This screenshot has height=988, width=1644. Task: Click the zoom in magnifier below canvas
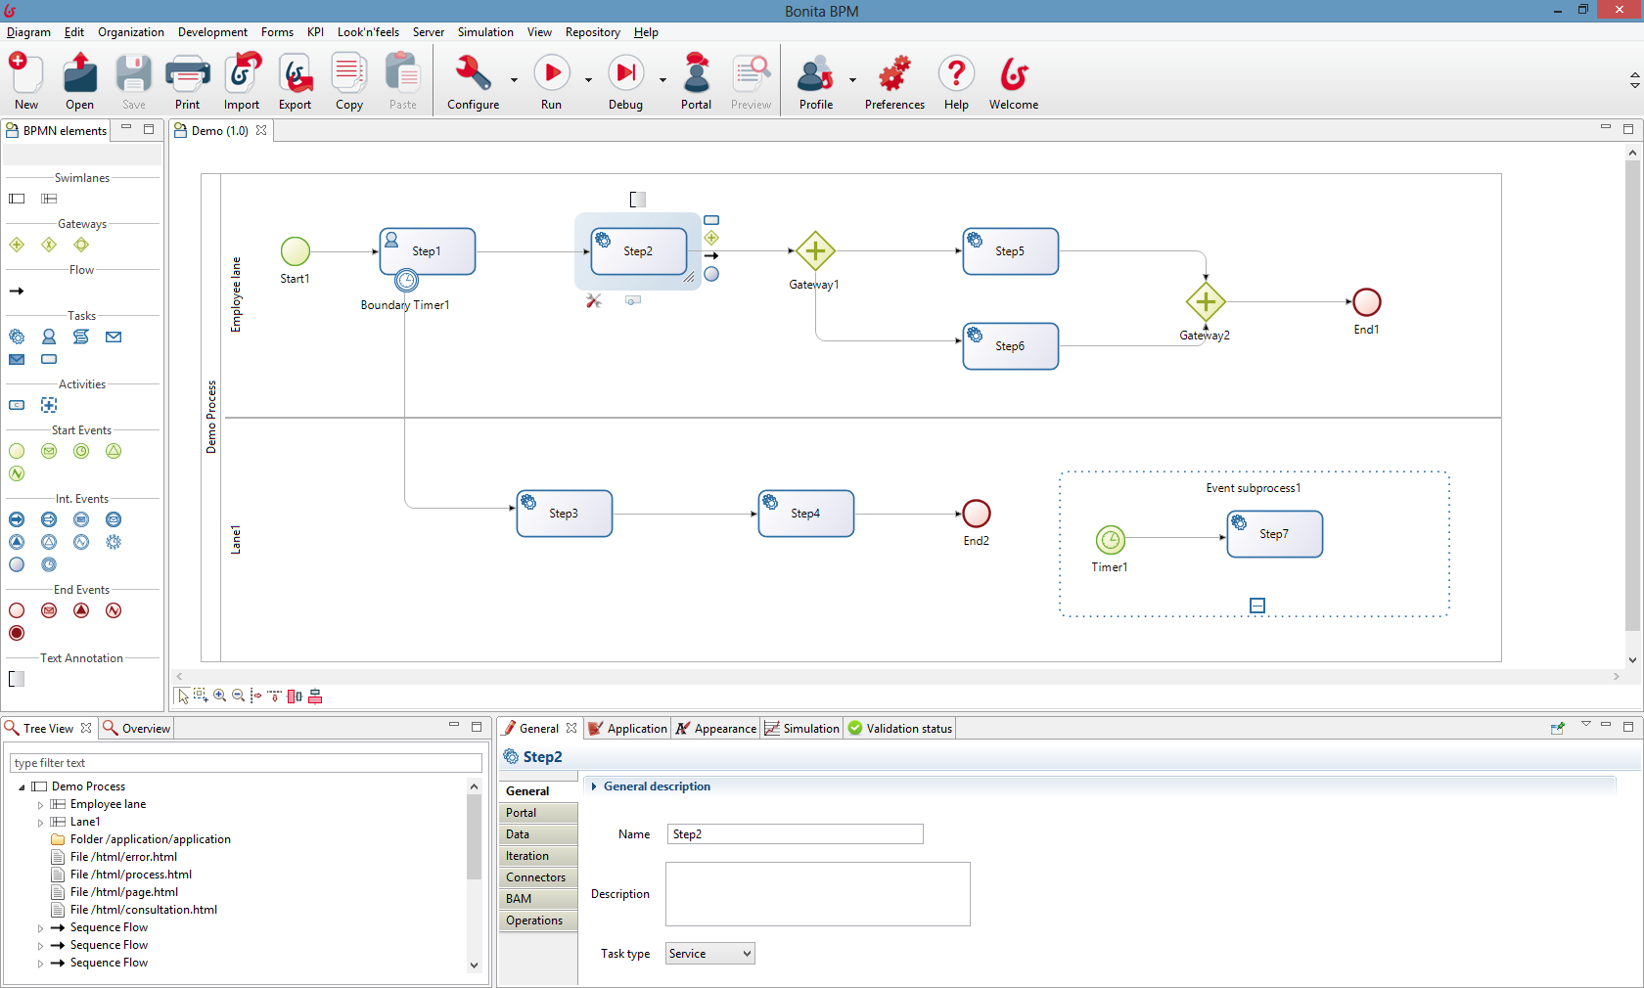[x=220, y=696]
